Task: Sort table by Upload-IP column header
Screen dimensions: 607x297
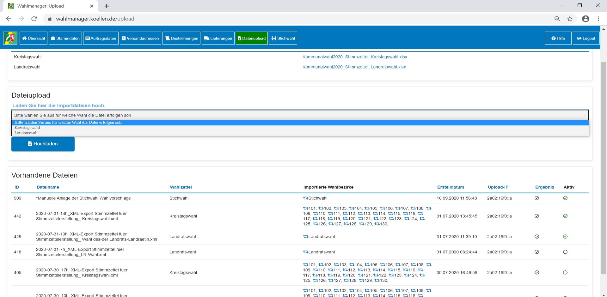Action: (498, 187)
